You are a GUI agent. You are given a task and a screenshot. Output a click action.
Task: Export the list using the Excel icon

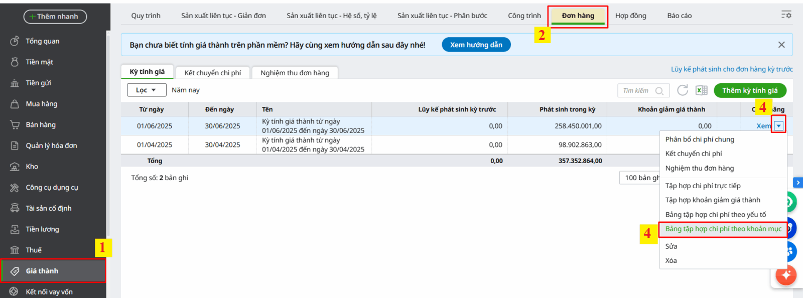coord(701,90)
